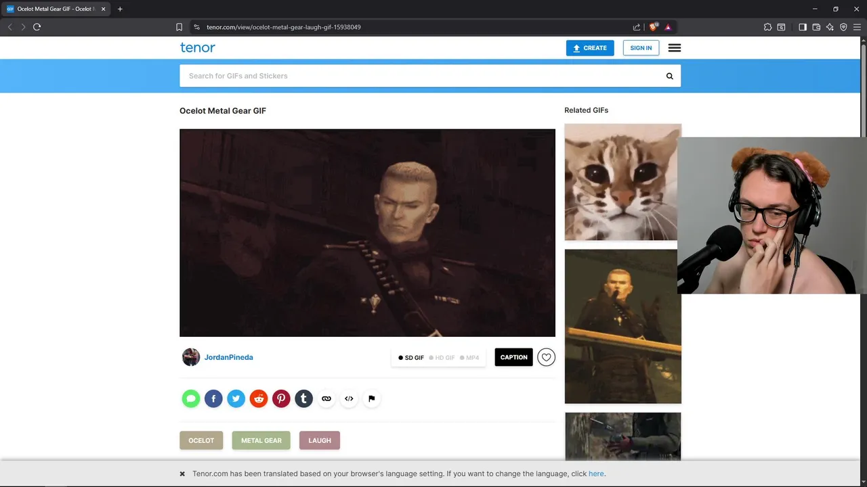Screen dimensions: 867x487
Task: Bookmark this page in address bar
Action: (x=179, y=27)
